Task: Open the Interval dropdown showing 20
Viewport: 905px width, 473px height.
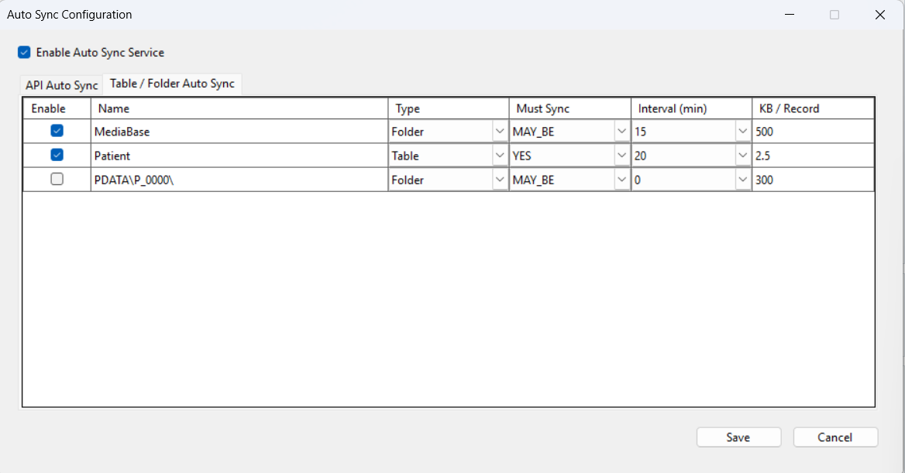Action: click(743, 156)
